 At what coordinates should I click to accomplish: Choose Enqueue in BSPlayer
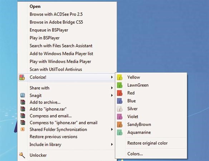point(49,30)
